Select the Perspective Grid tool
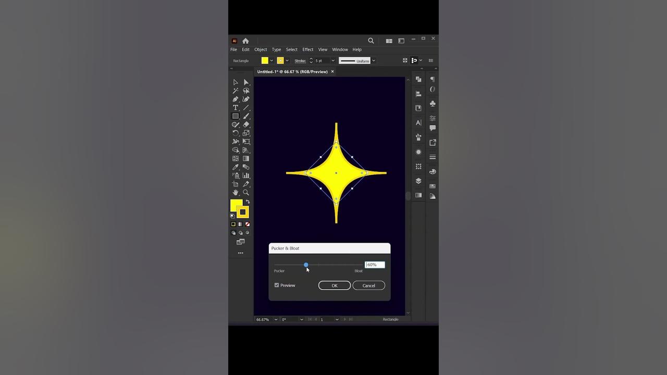 pos(246,150)
